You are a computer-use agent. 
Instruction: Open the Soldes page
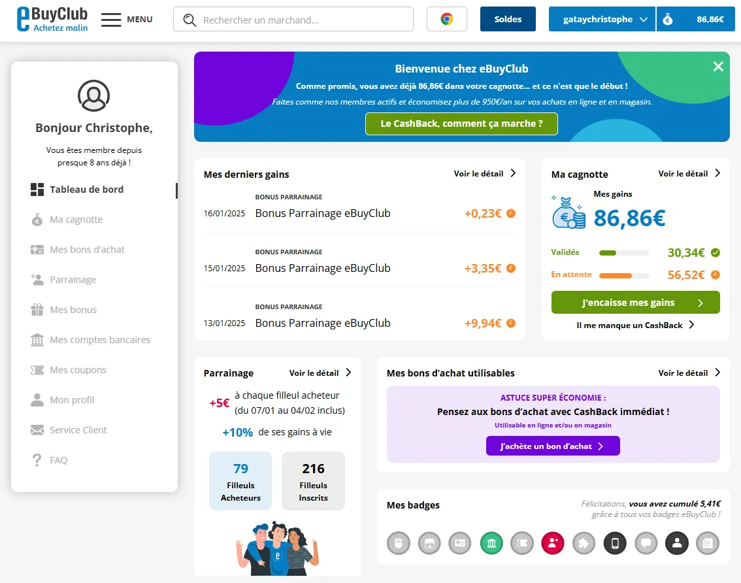[x=508, y=19]
